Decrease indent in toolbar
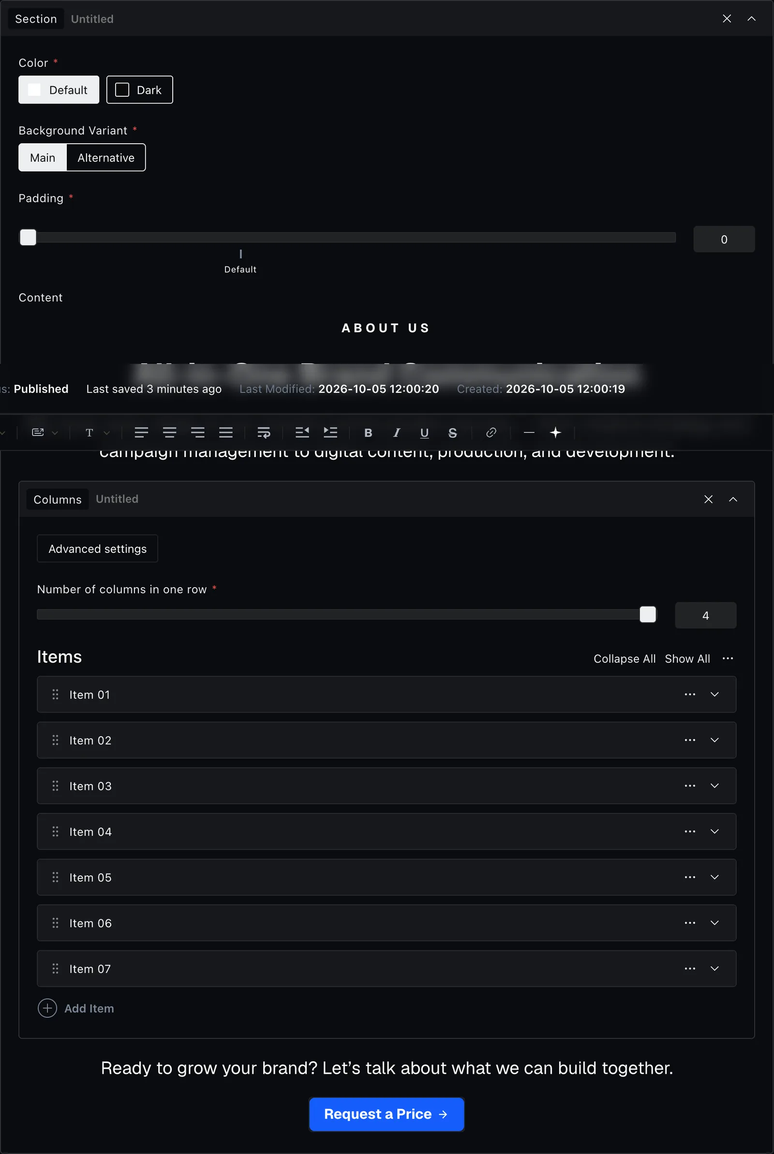 [x=302, y=433]
